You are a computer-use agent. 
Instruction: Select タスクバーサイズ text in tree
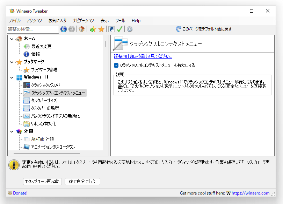click(44, 101)
